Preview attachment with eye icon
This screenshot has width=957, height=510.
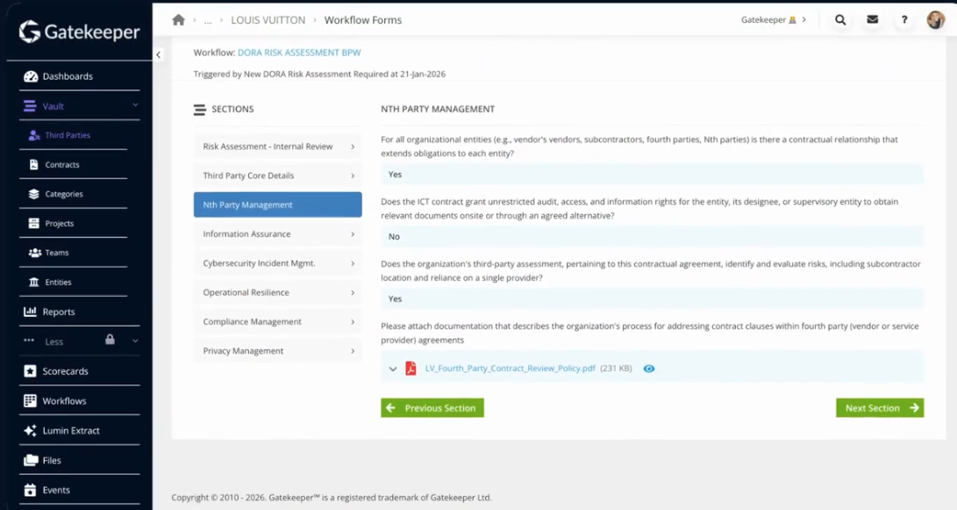tap(649, 369)
